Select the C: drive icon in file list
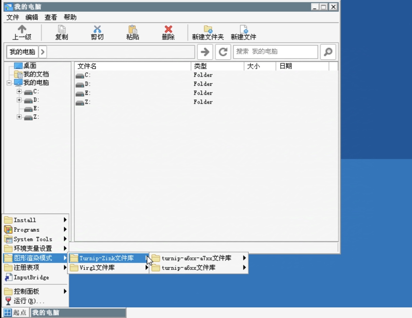Screen dimensions: 412x318 [80, 75]
